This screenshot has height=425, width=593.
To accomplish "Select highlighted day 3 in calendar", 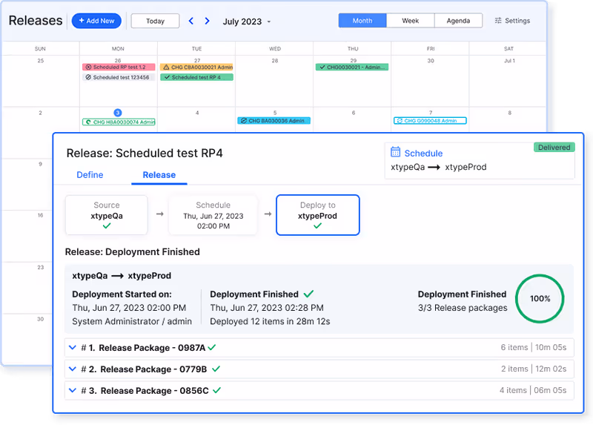I will coord(118,113).
